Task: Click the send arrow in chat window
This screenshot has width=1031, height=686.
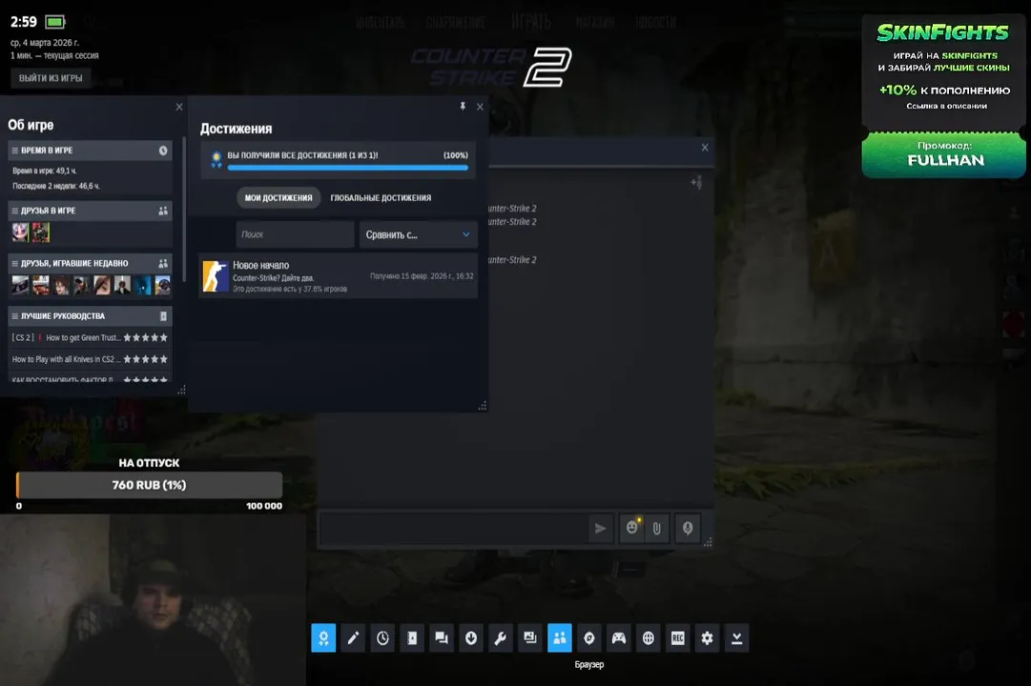Action: (x=600, y=528)
